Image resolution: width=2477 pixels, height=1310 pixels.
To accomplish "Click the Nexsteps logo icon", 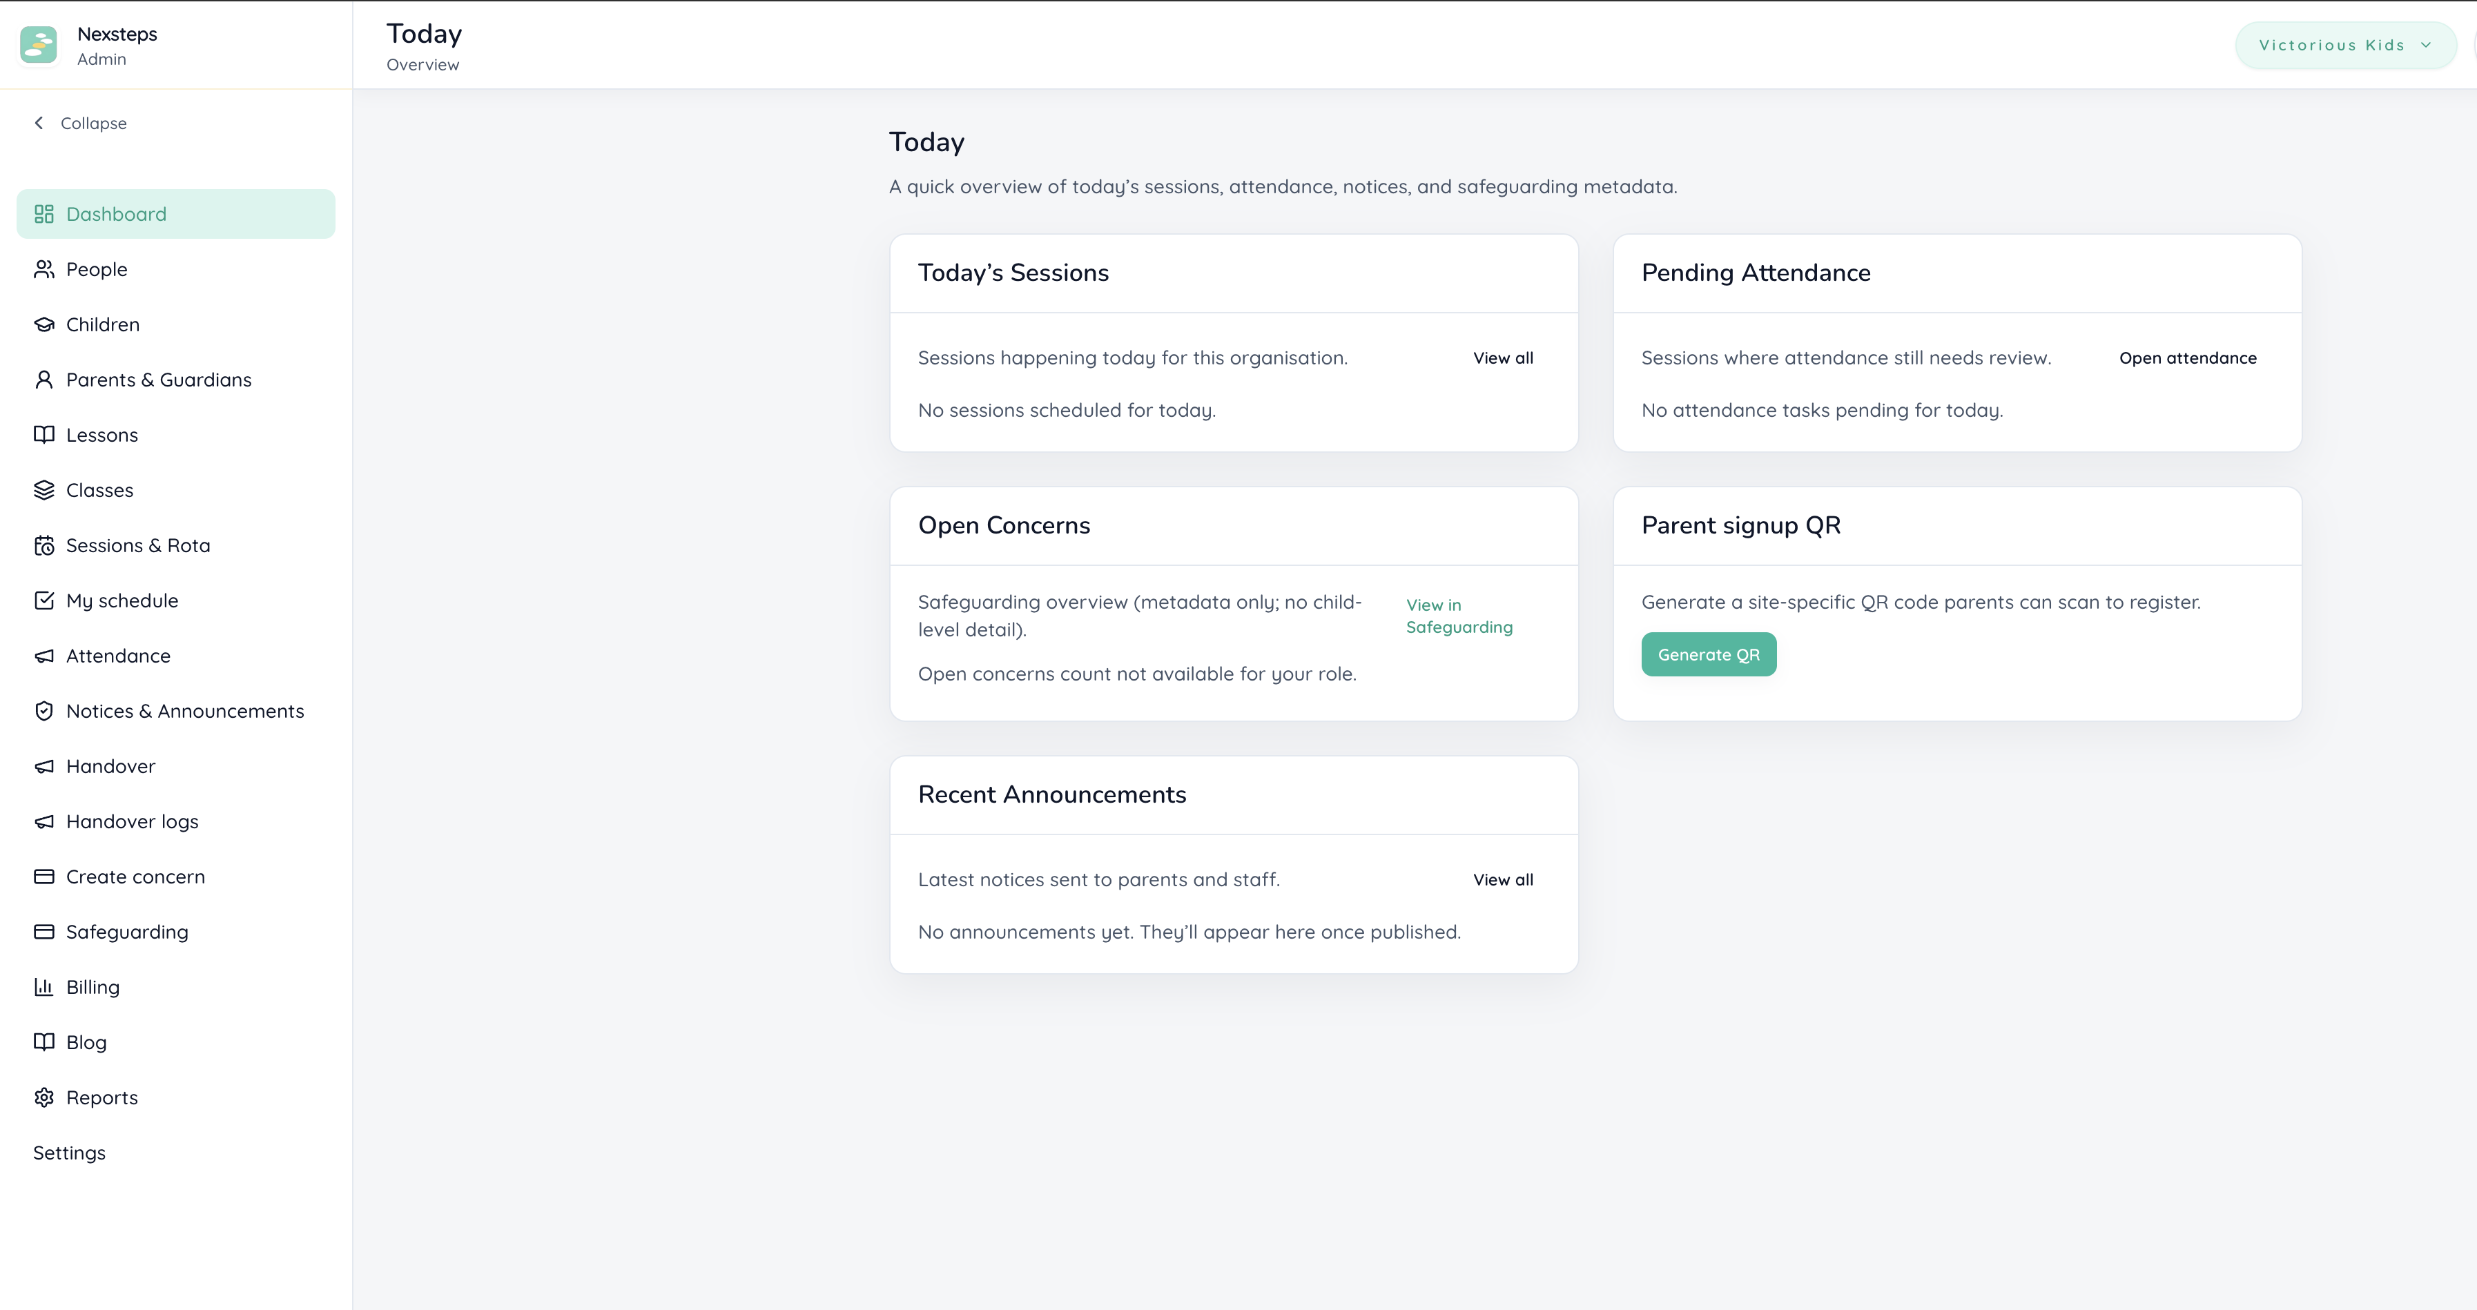I will (x=39, y=45).
